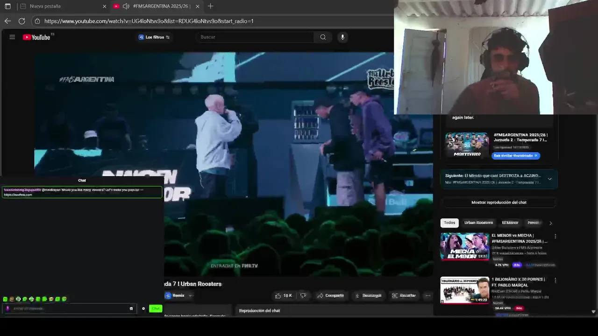
Task: Select the Todos filter chip
Action: 449,223
